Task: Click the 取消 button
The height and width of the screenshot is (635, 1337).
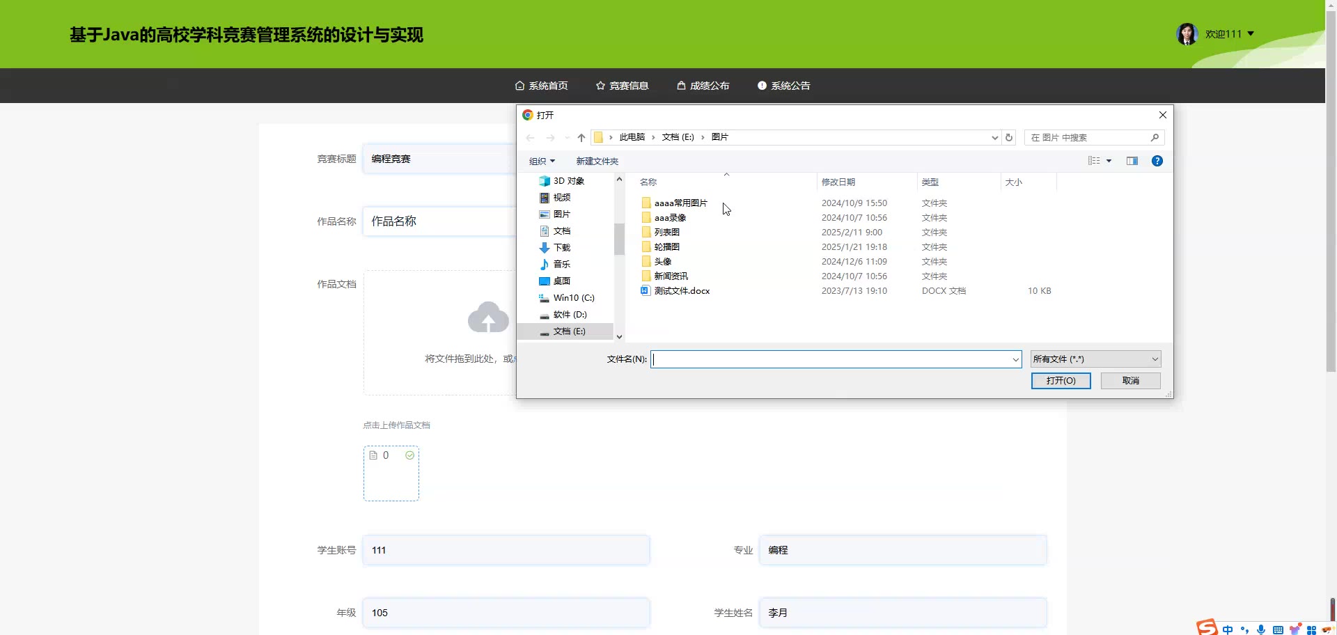Action: (1130, 381)
